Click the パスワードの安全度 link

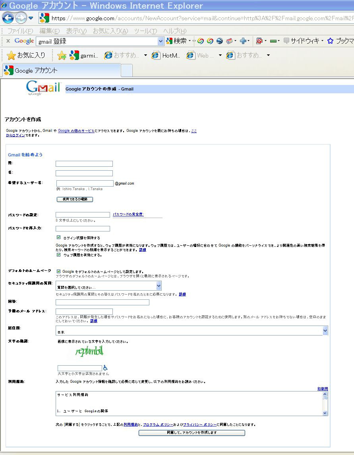[128, 214]
